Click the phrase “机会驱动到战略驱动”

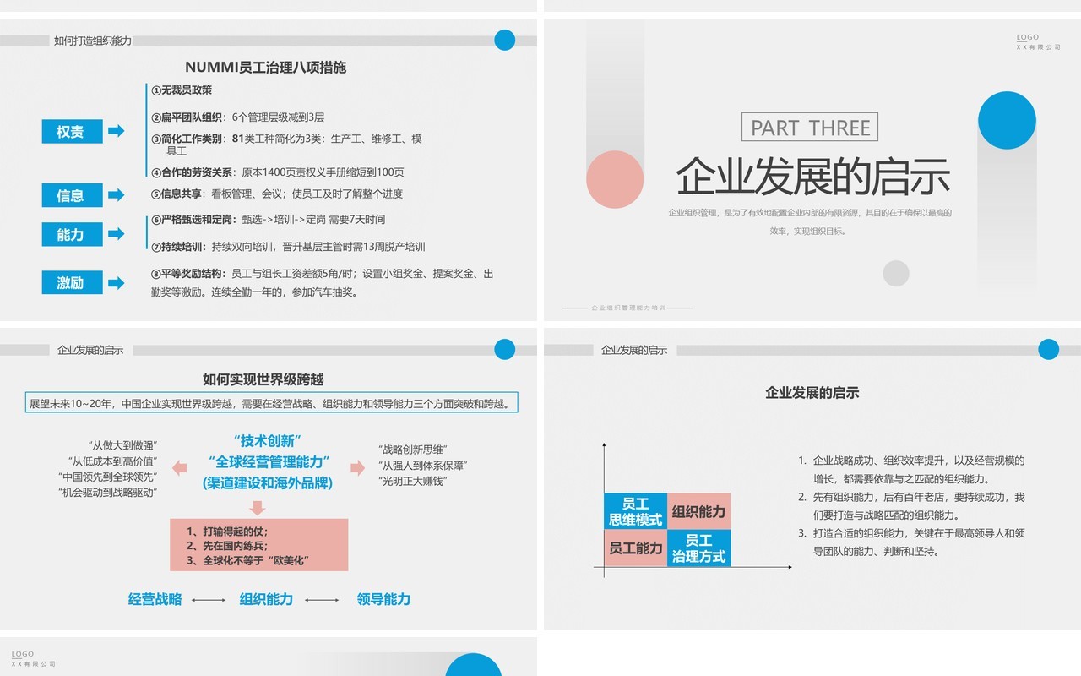(108, 491)
